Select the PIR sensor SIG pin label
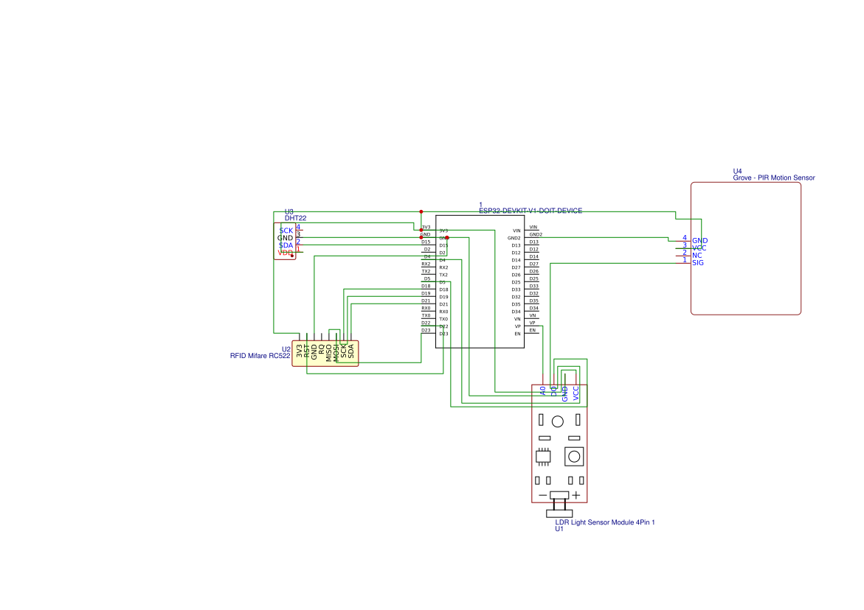This screenshot has height=610, width=864. (697, 263)
